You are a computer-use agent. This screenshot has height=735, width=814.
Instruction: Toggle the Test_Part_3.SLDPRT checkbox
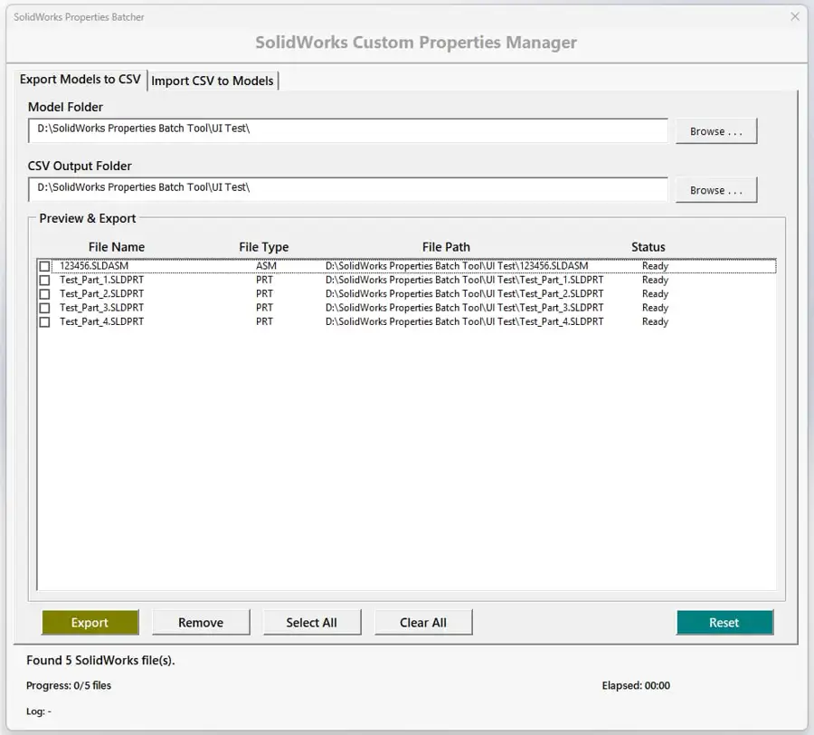(x=44, y=308)
